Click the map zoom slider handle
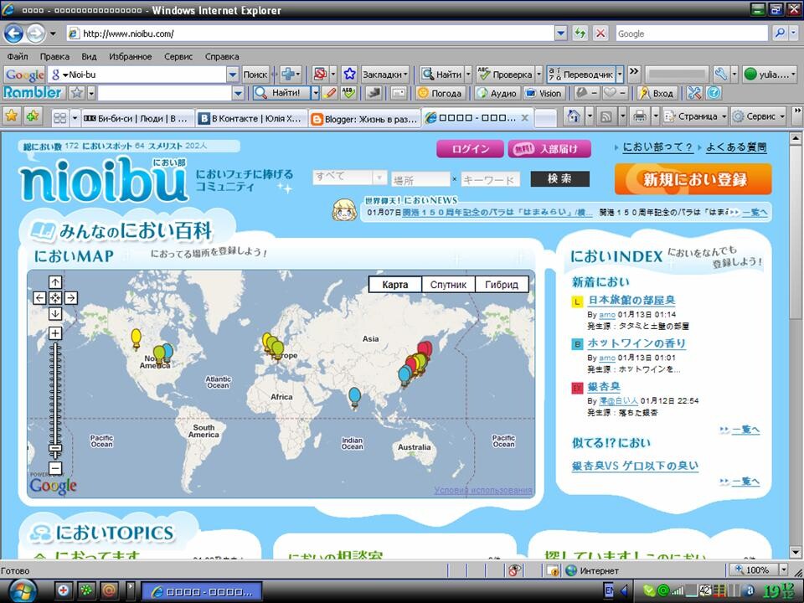This screenshot has height=603, width=804. pyautogui.click(x=55, y=450)
